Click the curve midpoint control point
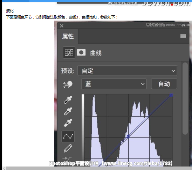 tap(128, 136)
